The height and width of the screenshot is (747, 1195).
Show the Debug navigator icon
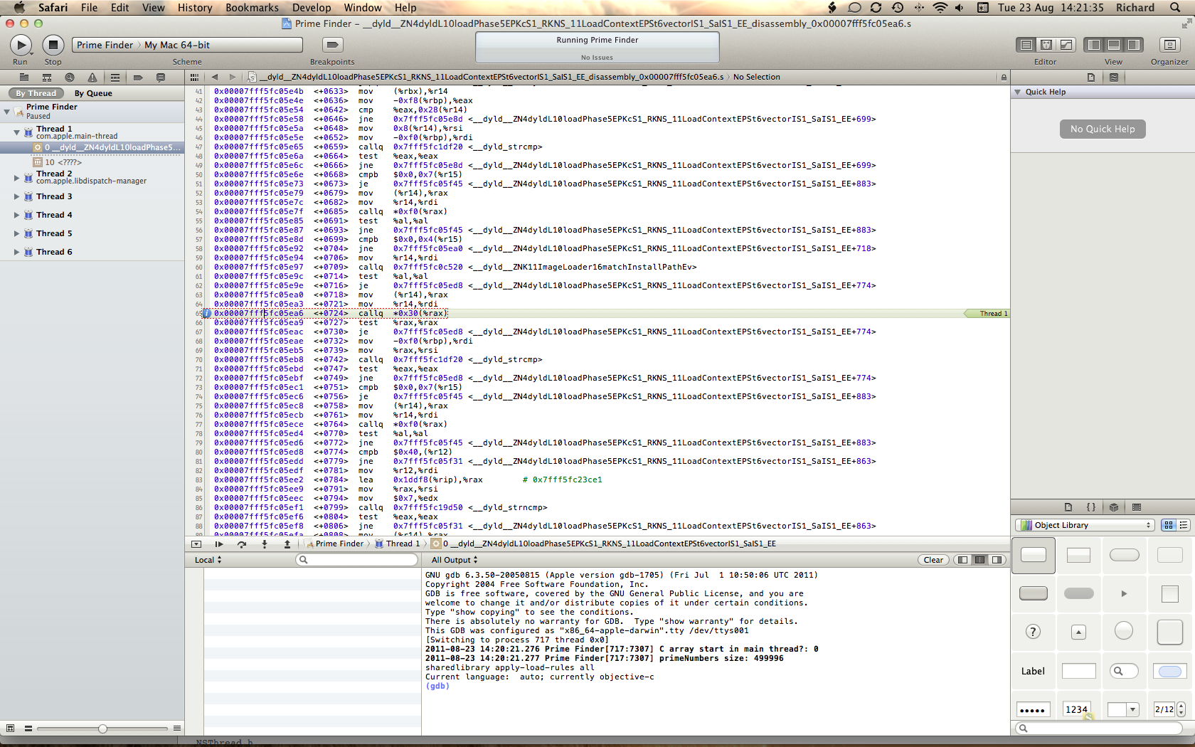(115, 77)
